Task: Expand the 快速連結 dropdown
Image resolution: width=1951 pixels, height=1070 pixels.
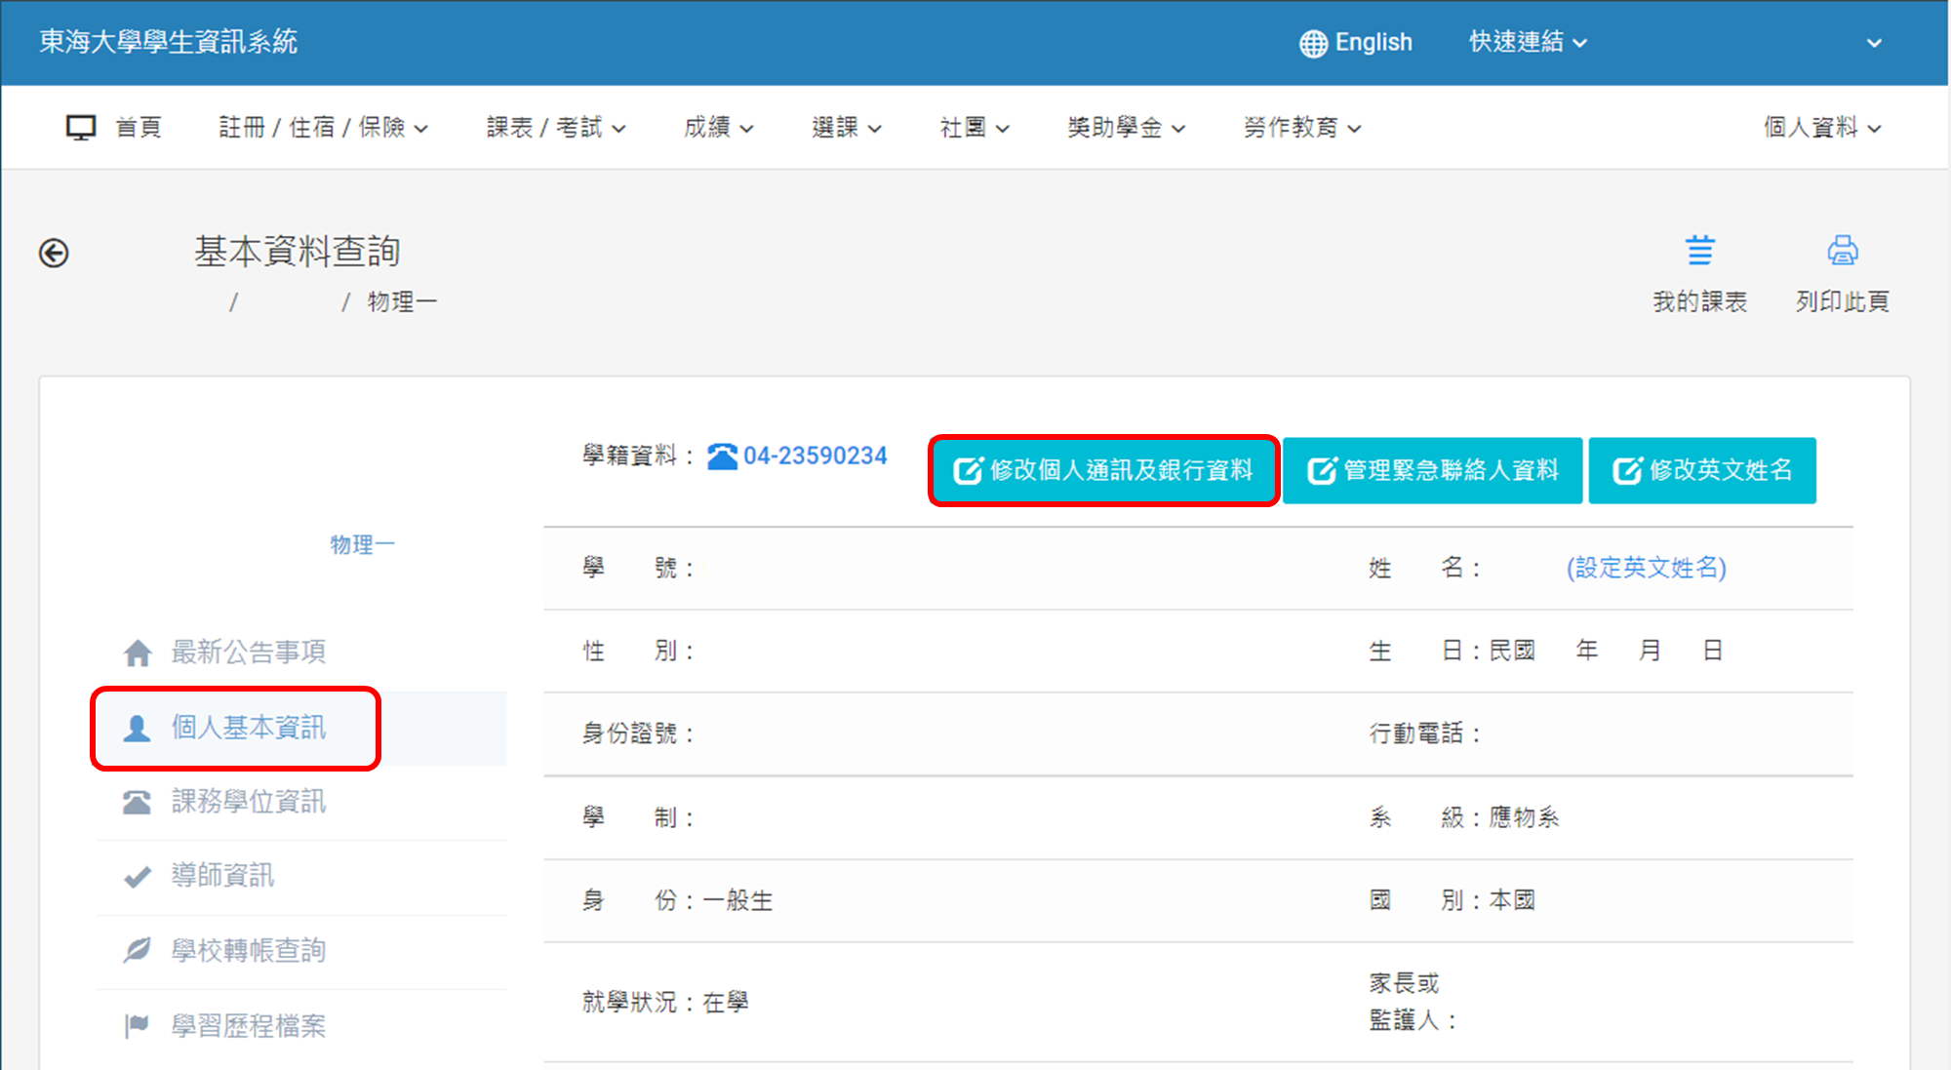Action: (x=1528, y=42)
